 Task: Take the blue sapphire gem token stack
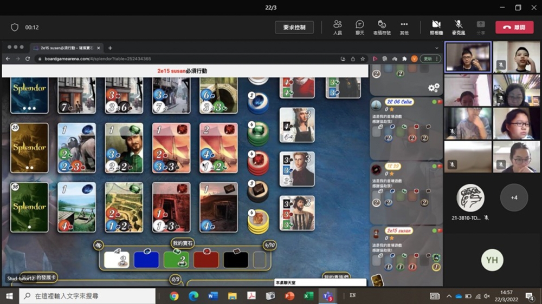258,103
